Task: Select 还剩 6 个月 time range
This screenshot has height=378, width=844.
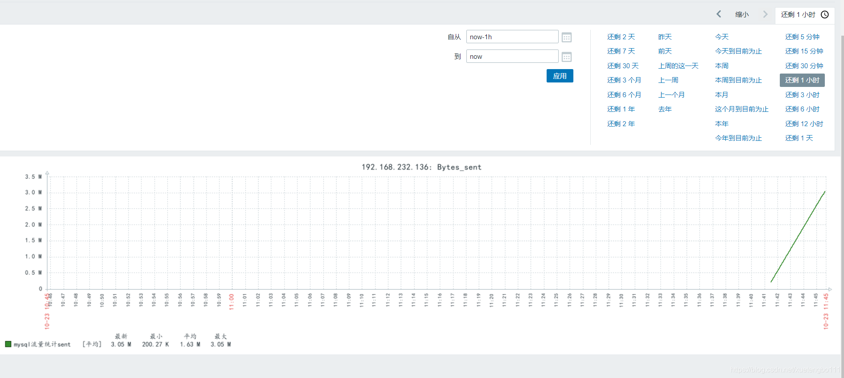Action: [624, 95]
